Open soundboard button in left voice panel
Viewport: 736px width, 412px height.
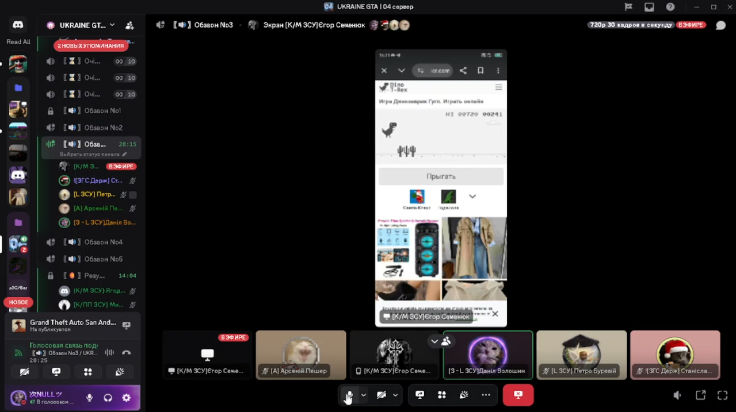[120, 372]
